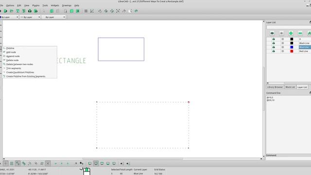
Task: Click the blue color swatch of Blue Line
Action: click(292, 47)
